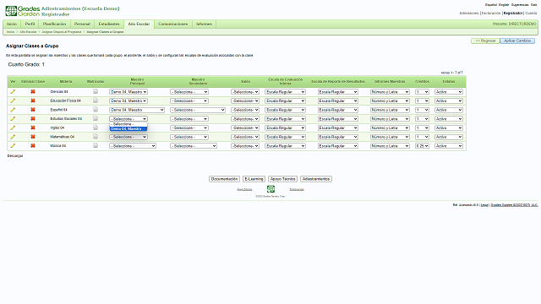This screenshot has width=541, height=304.
Task: Open Maestro Secundario dropdown for Español 04
Action: click(x=198, y=110)
